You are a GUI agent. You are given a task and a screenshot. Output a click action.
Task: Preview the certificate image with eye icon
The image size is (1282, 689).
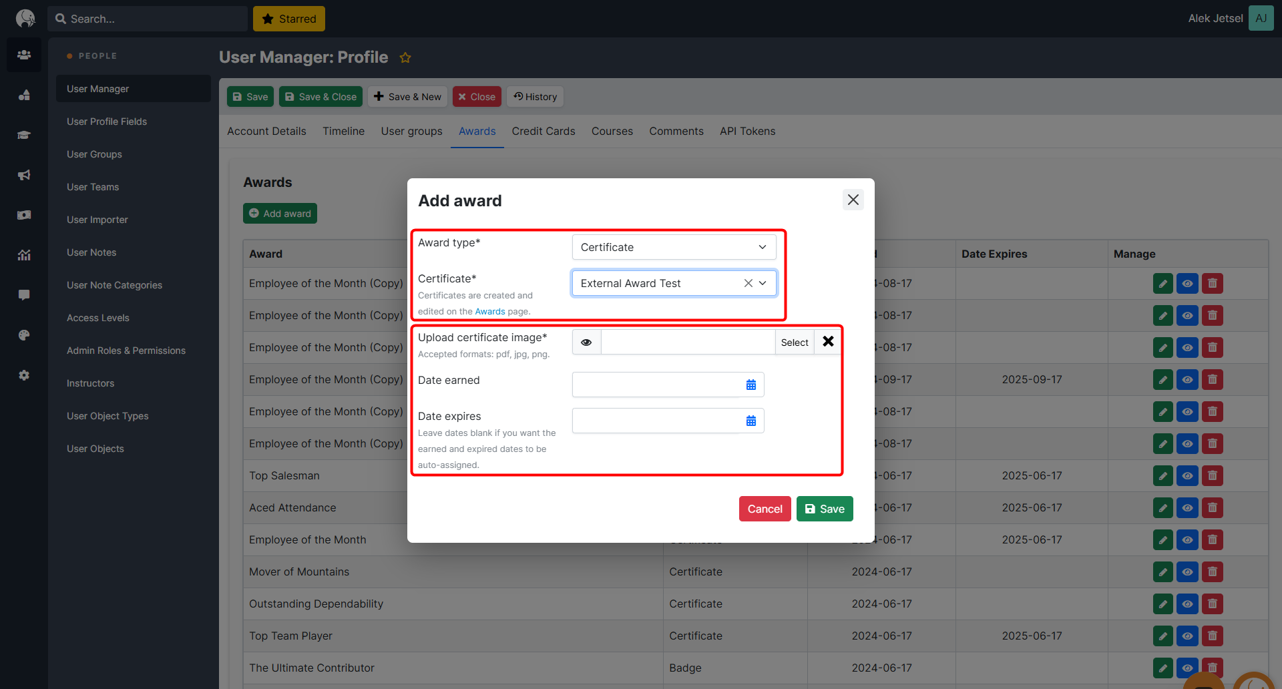coord(586,342)
